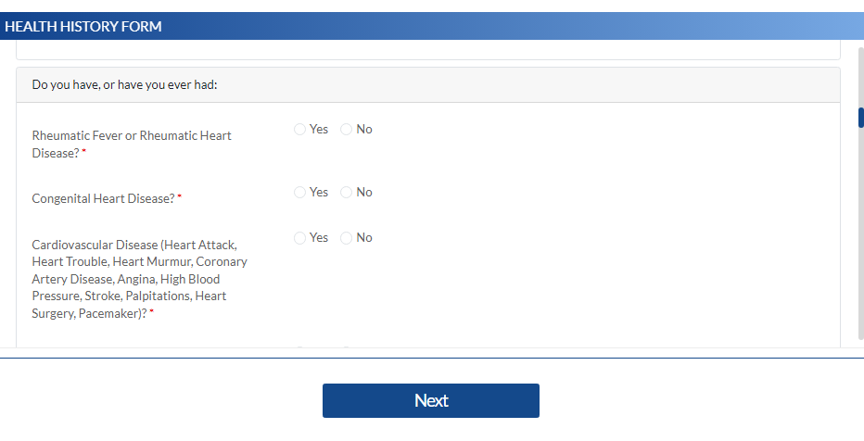Select Yes for Rheumatic Fever question
Screen dimensions: 864x441
299,130
